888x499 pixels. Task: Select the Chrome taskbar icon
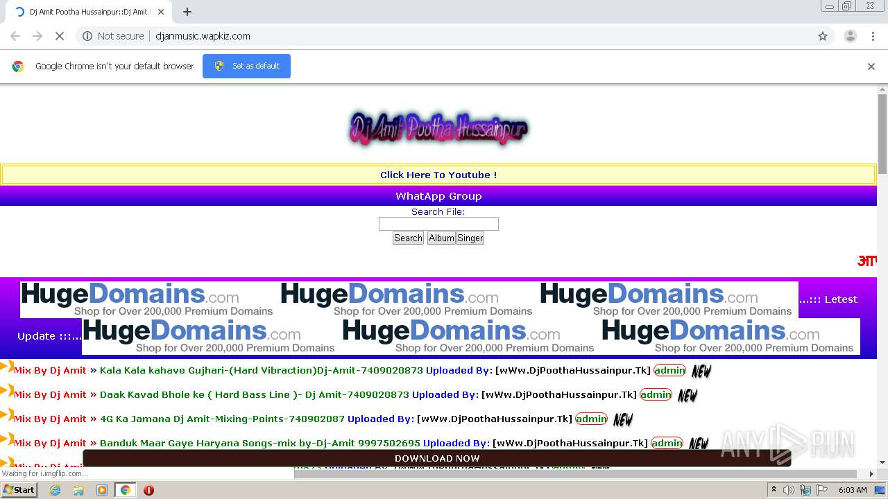[125, 490]
